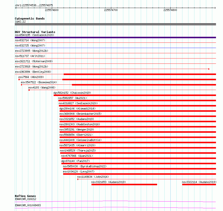This screenshot has height=211, width=223.
Task: Select the RefSeq Genes track title
Action: point(25,196)
